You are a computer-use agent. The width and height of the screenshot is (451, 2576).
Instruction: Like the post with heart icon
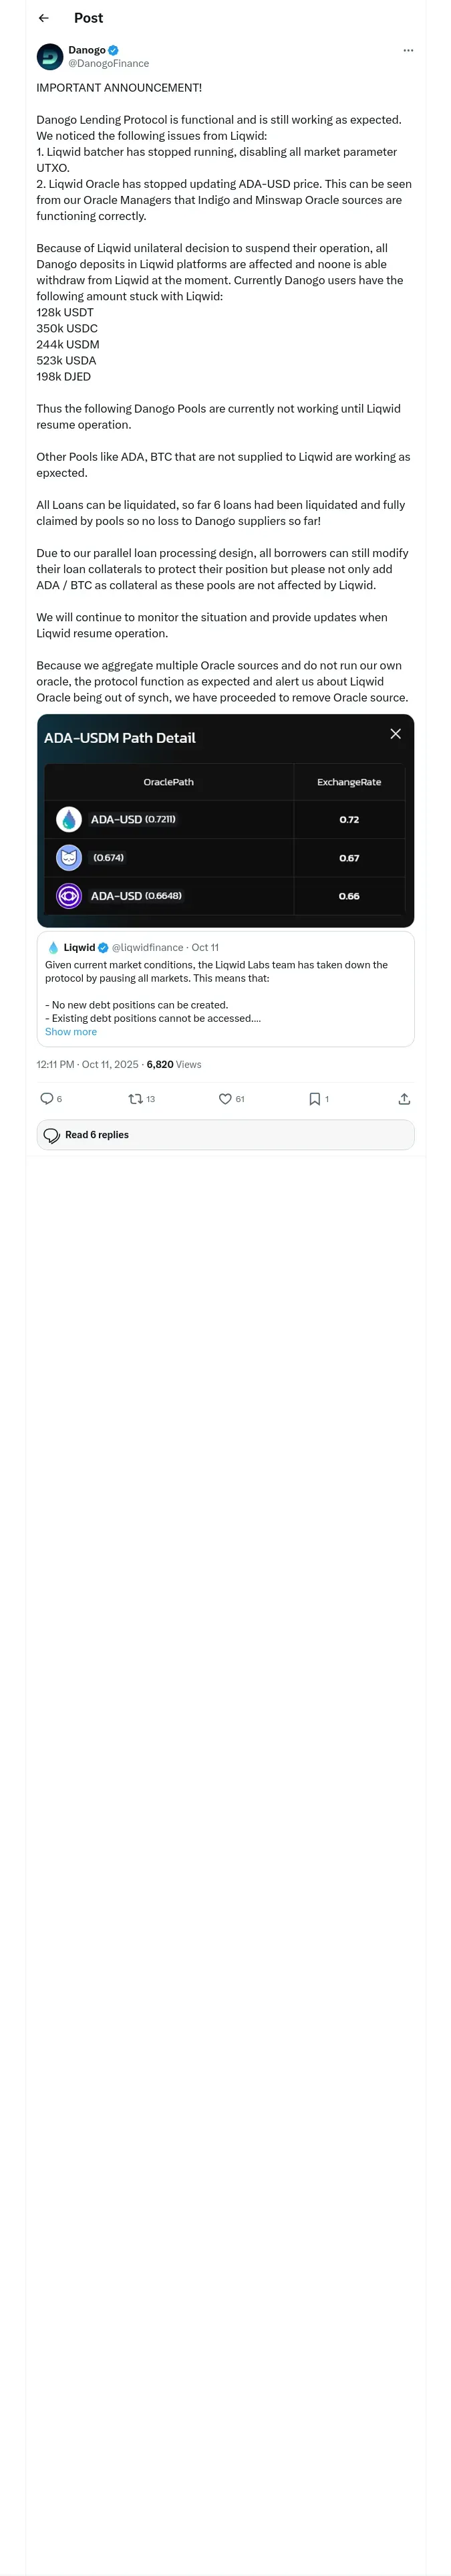tap(225, 1099)
